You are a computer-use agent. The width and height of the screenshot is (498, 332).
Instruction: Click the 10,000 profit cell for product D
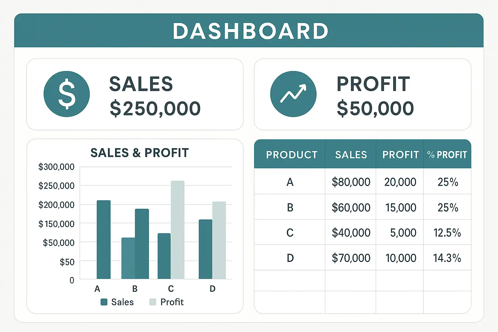point(401,258)
